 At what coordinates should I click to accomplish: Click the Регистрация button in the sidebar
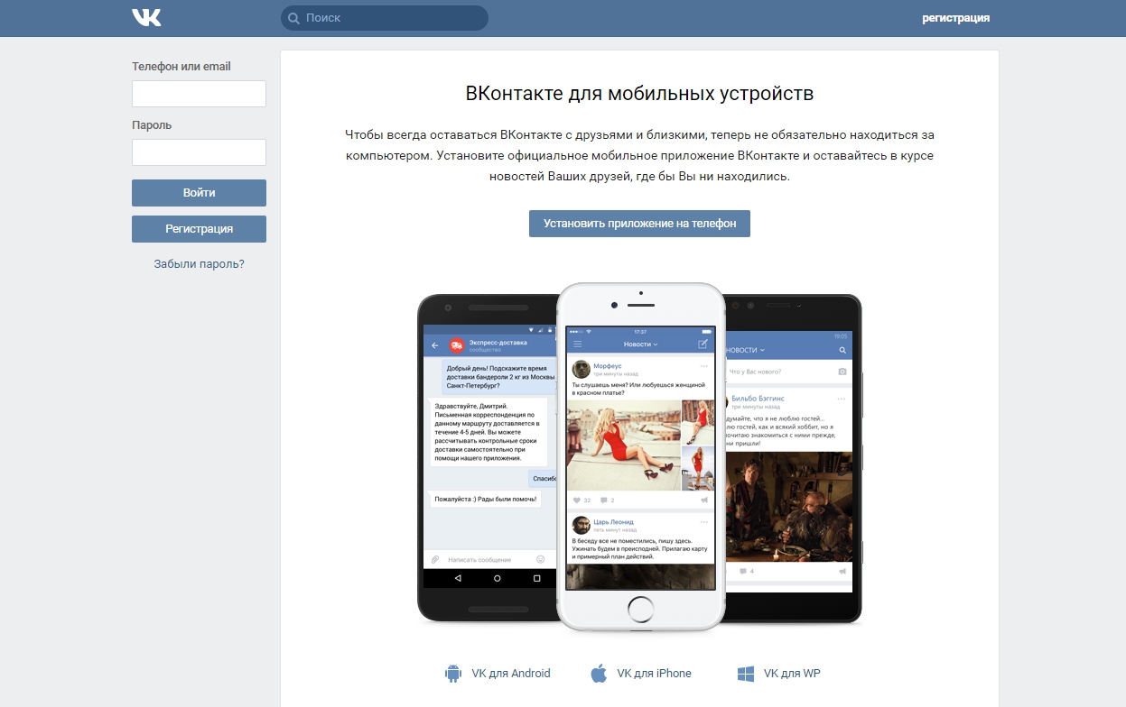pos(199,229)
